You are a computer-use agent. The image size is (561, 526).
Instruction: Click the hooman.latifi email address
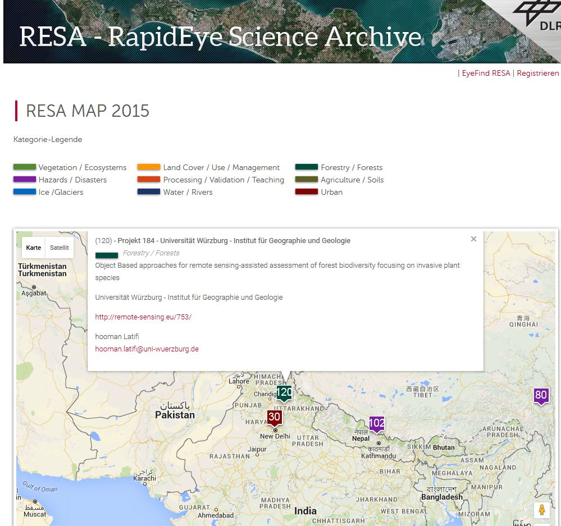click(147, 349)
